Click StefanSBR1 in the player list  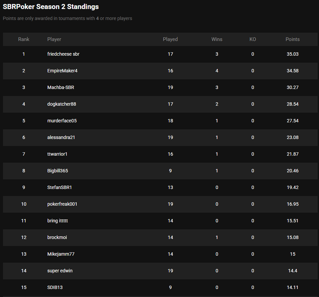tap(60, 187)
